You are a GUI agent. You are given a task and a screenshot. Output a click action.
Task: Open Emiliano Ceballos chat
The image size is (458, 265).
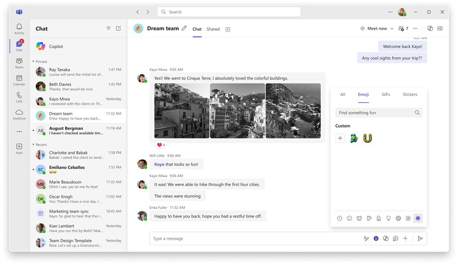coord(78,170)
